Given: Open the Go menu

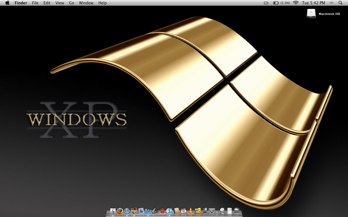Looking at the screenshot, I should pos(72,3).
